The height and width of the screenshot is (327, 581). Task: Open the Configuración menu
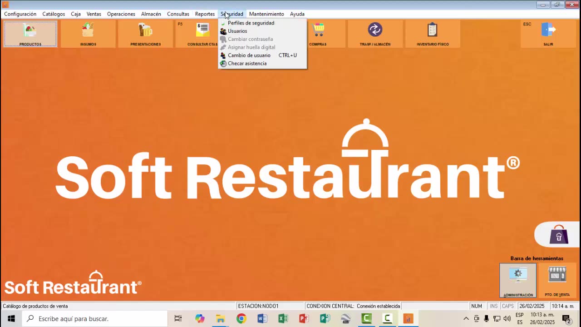pyautogui.click(x=20, y=14)
